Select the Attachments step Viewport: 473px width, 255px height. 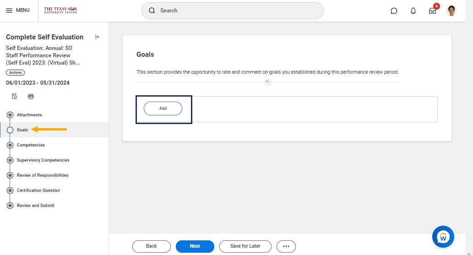click(29, 115)
